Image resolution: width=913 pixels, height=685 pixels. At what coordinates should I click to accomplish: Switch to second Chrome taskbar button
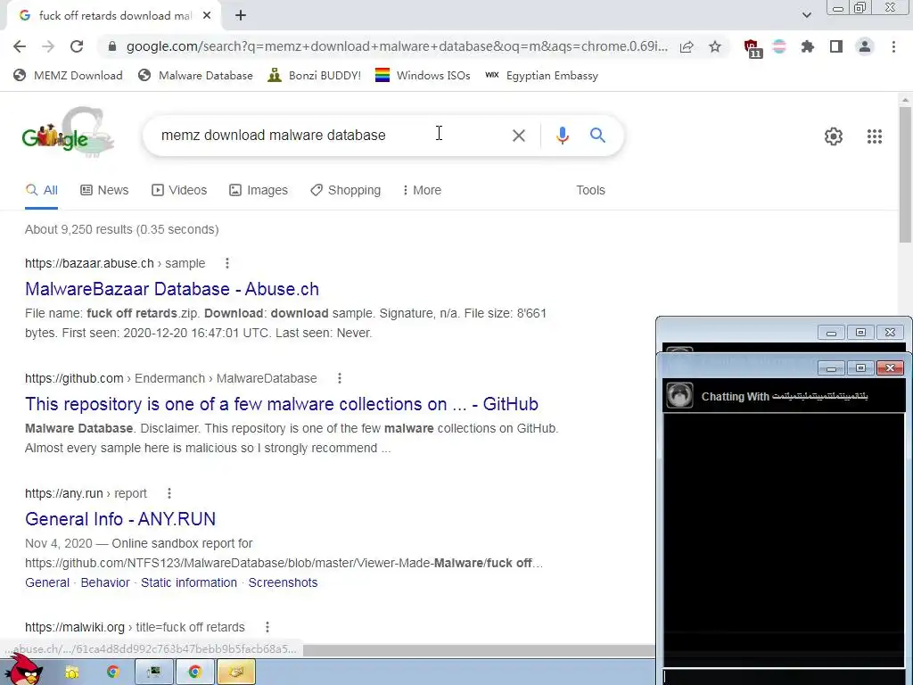[195, 673]
